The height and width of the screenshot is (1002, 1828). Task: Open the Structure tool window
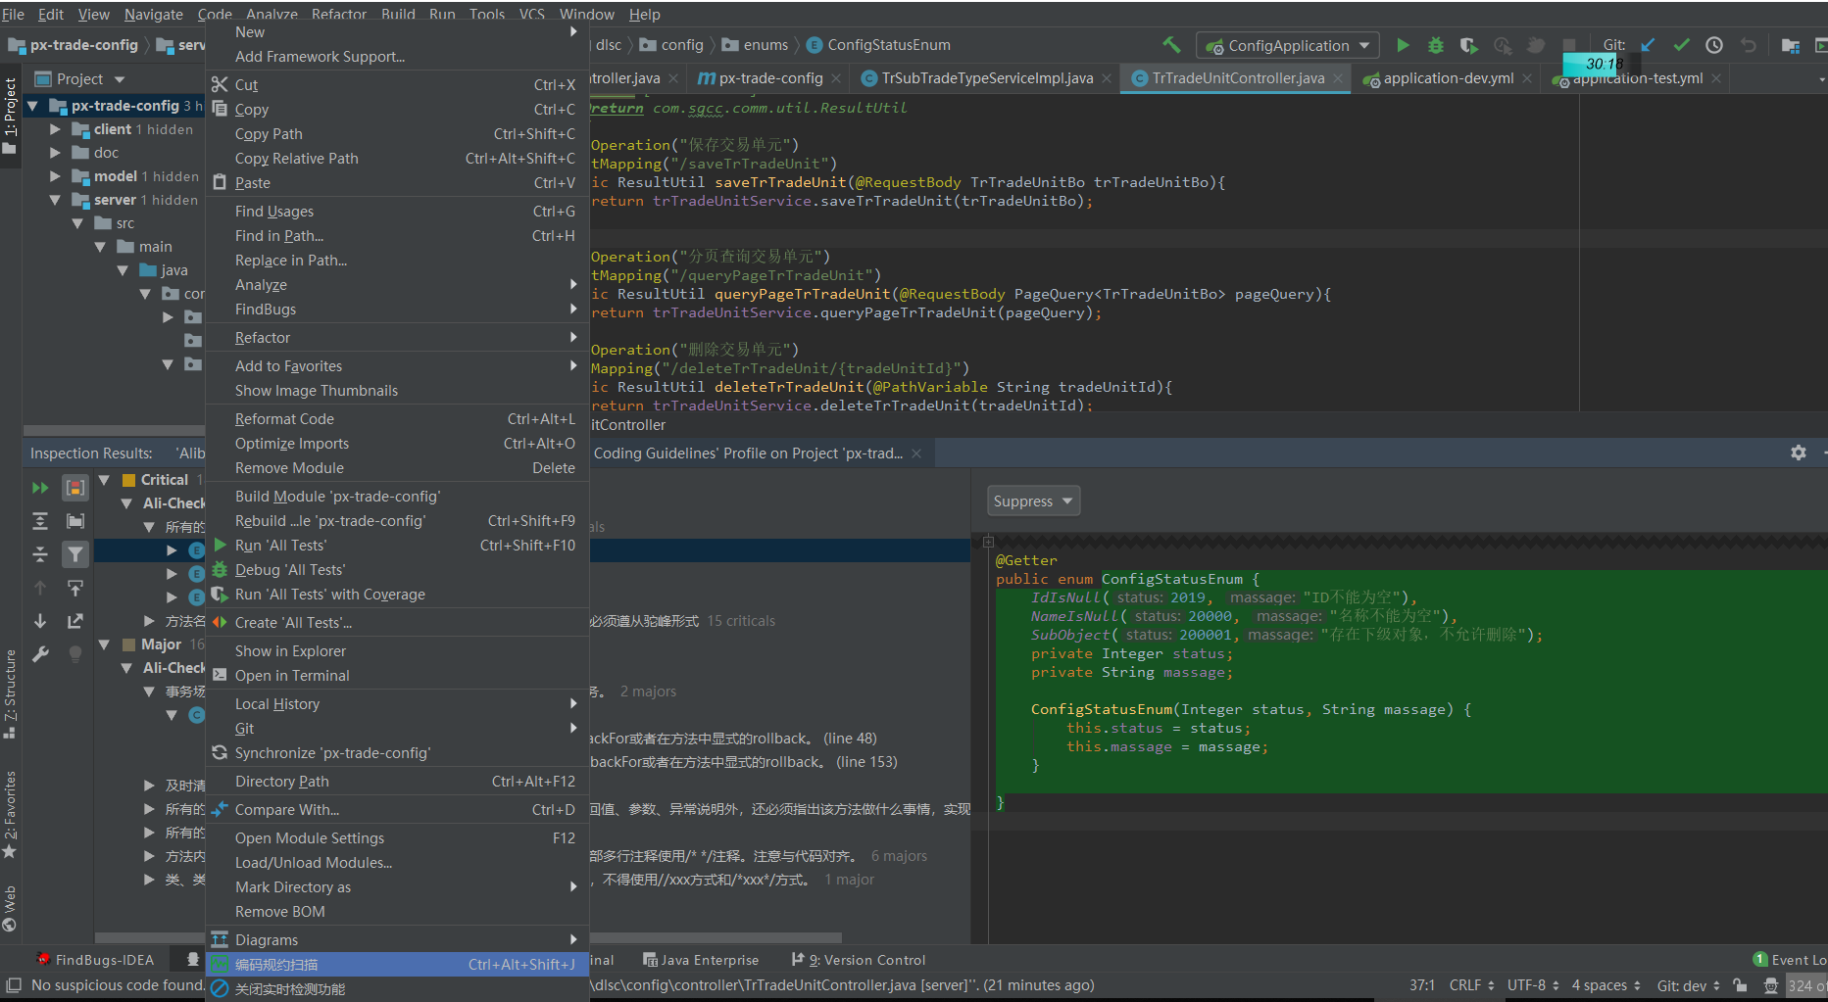10,693
